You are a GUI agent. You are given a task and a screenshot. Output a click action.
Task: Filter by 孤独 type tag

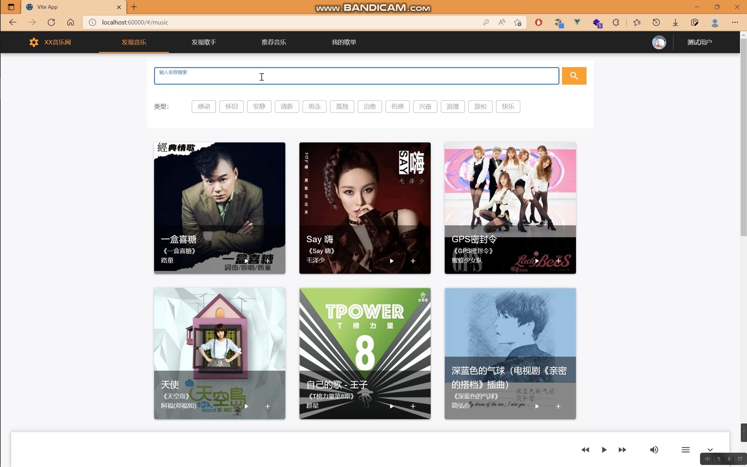pyautogui.click(x=342, y=107)
